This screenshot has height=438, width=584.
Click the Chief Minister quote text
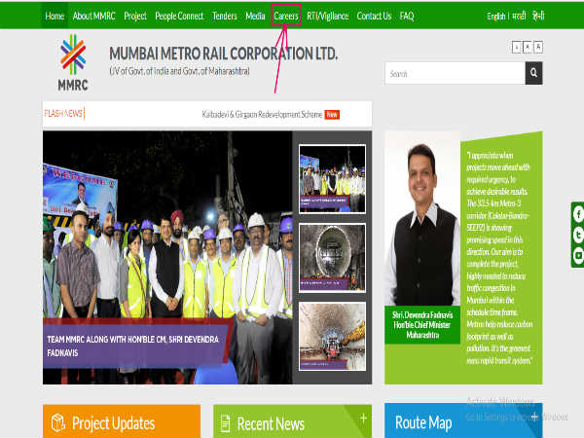pos(499,258)
